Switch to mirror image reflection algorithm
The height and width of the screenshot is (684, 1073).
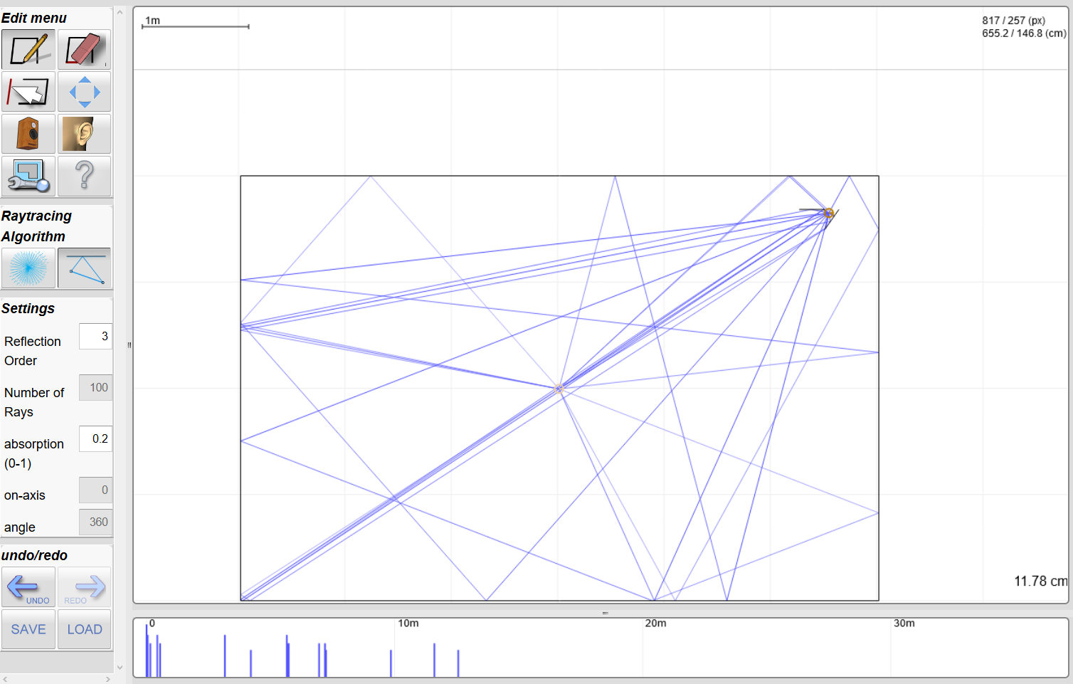click(84, 268)
